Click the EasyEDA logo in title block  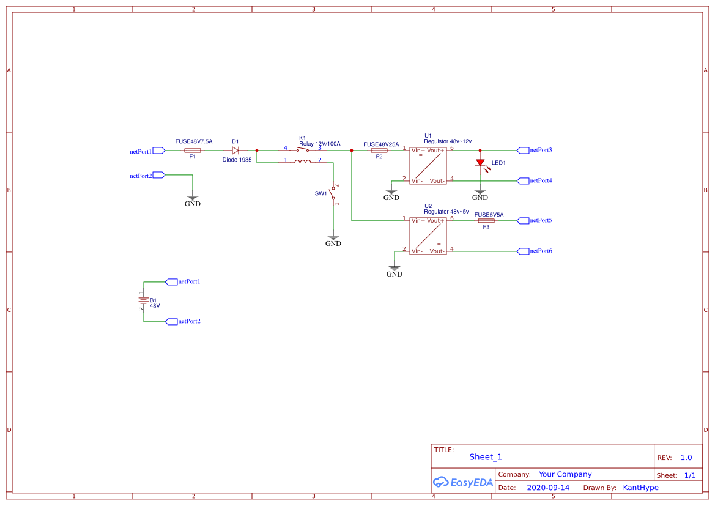(x=462, y=482)
